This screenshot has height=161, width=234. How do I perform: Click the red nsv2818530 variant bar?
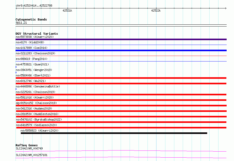coord(121,117)
